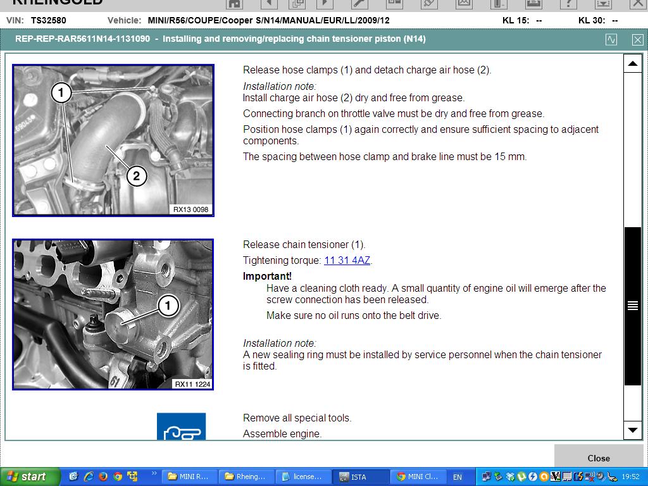Click the envelope mail icon in toolbar
Screen dimensions: 648x486
tap(464, 4)
